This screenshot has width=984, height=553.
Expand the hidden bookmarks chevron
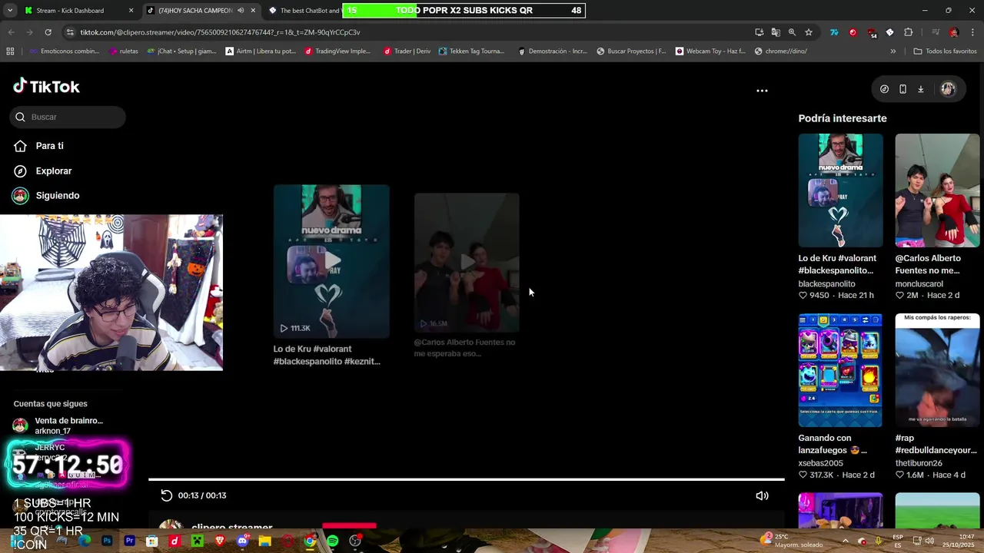(x=893, y=51)
